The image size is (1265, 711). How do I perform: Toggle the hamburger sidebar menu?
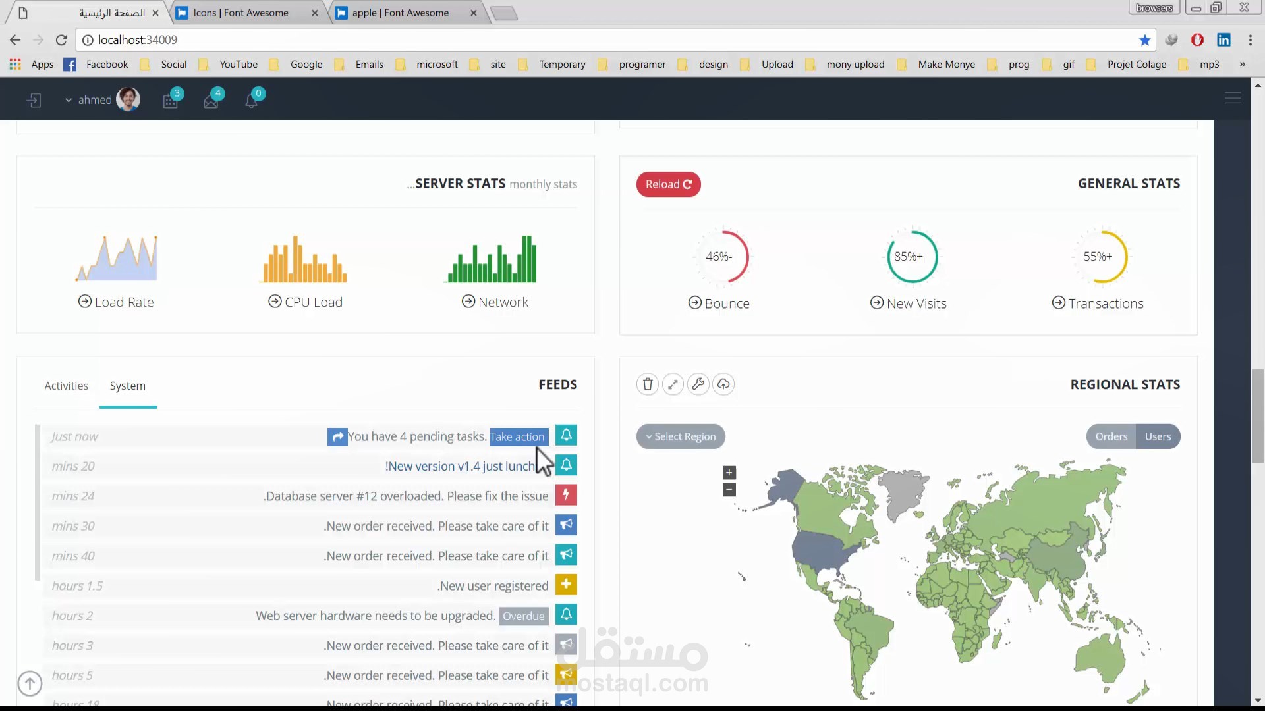coord(1232,99)
